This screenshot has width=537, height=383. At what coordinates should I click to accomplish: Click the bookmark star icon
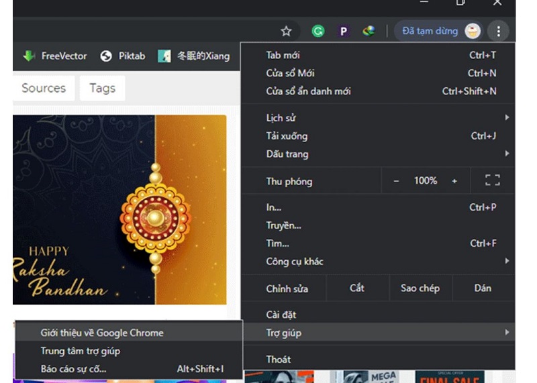(286, 31)
